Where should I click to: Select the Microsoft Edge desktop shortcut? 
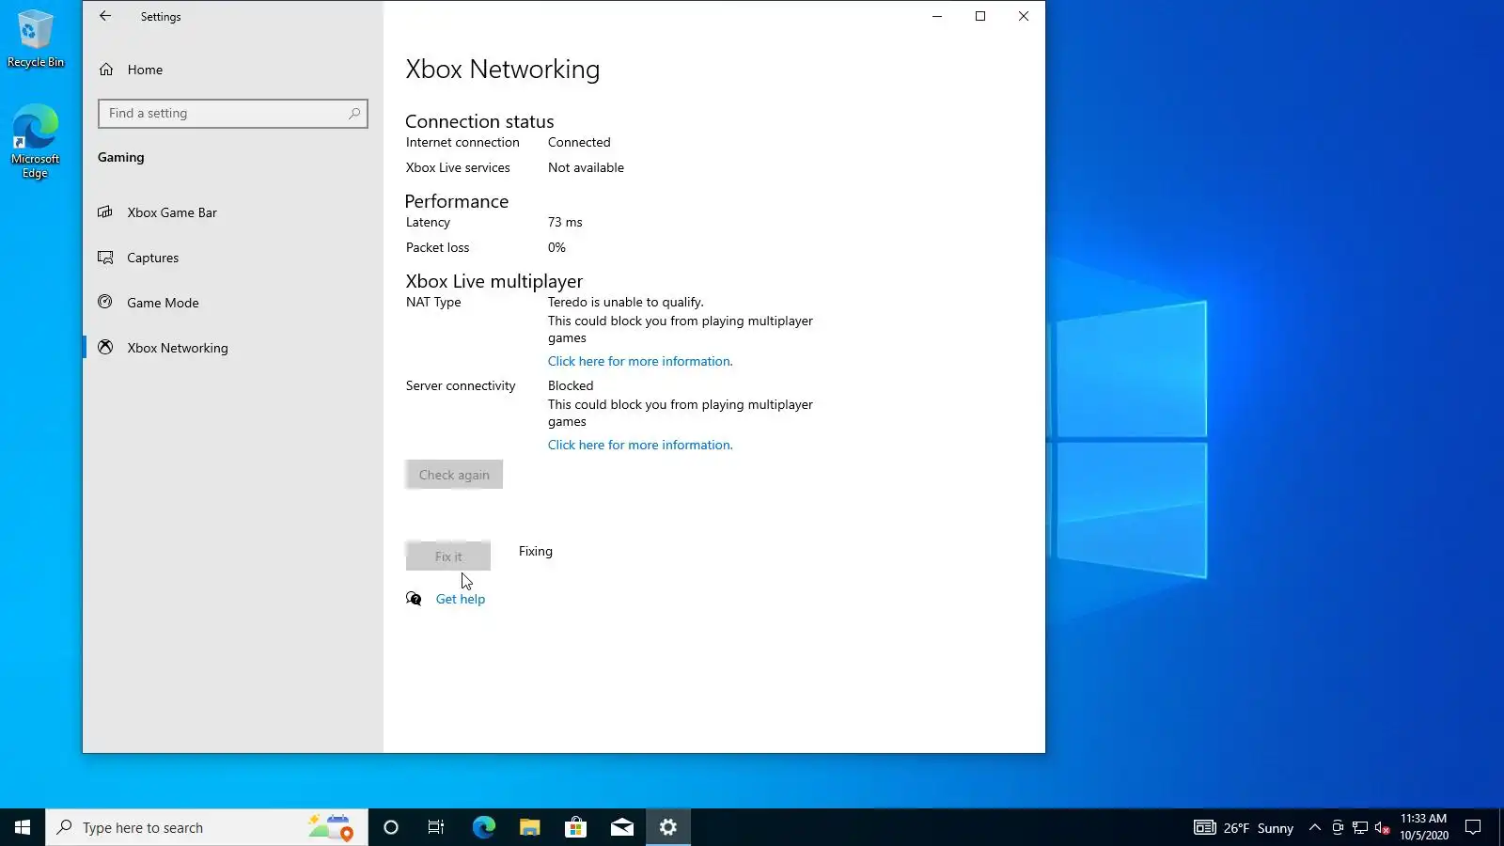click(36, 141)
